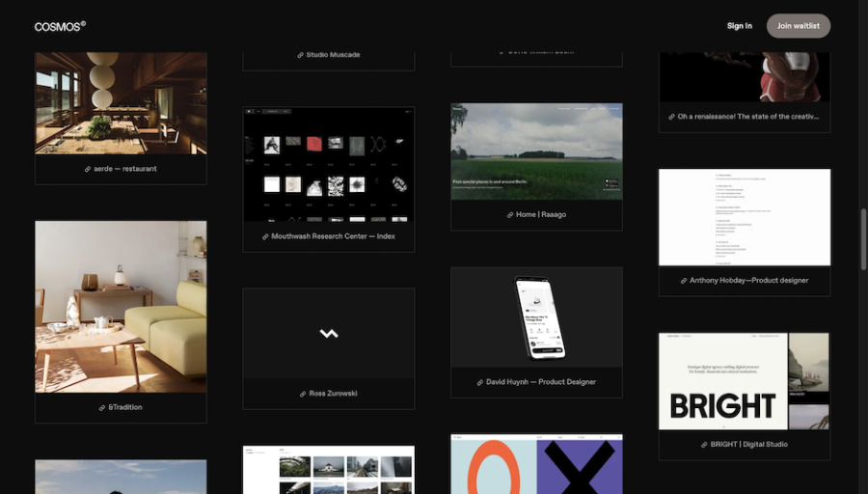This screenshot has height=494, width=868.
Task: Click the &Tradition link label
Action: coord(125,407)
